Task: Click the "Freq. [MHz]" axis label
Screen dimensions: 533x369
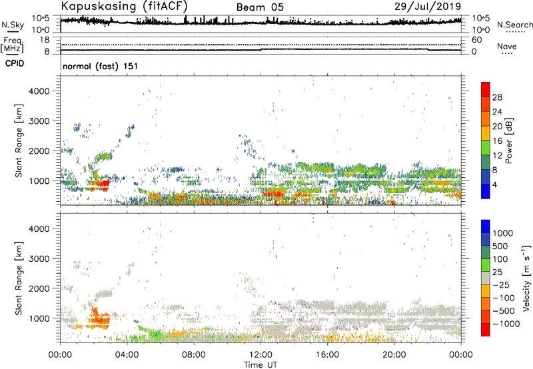Action: click(12, 45)
